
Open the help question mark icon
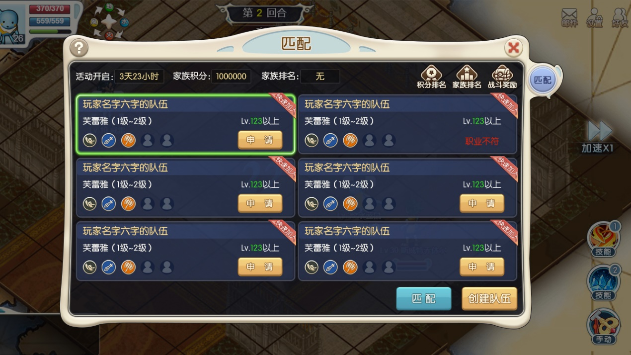(x=79, y=48)
